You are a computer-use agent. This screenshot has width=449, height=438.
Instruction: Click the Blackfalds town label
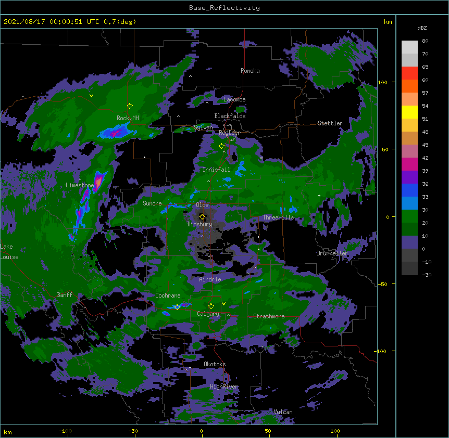tap(230, 116)
